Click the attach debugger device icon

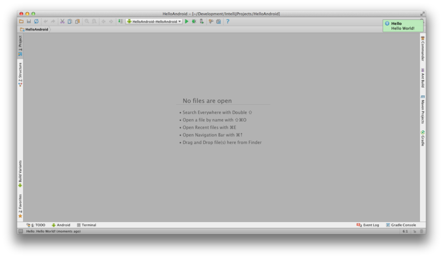(x=202, y=22)
